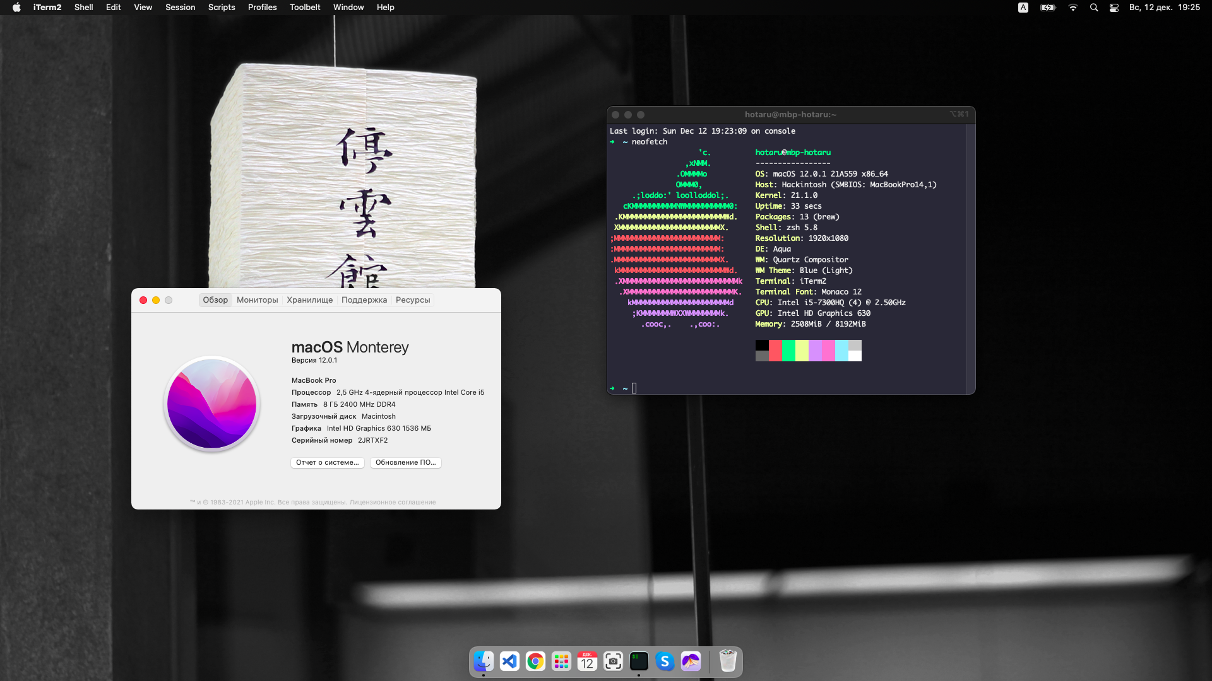Switch to the Мониторы tab
This screenshot has width=1212, height=681.
tap(257, 300)
